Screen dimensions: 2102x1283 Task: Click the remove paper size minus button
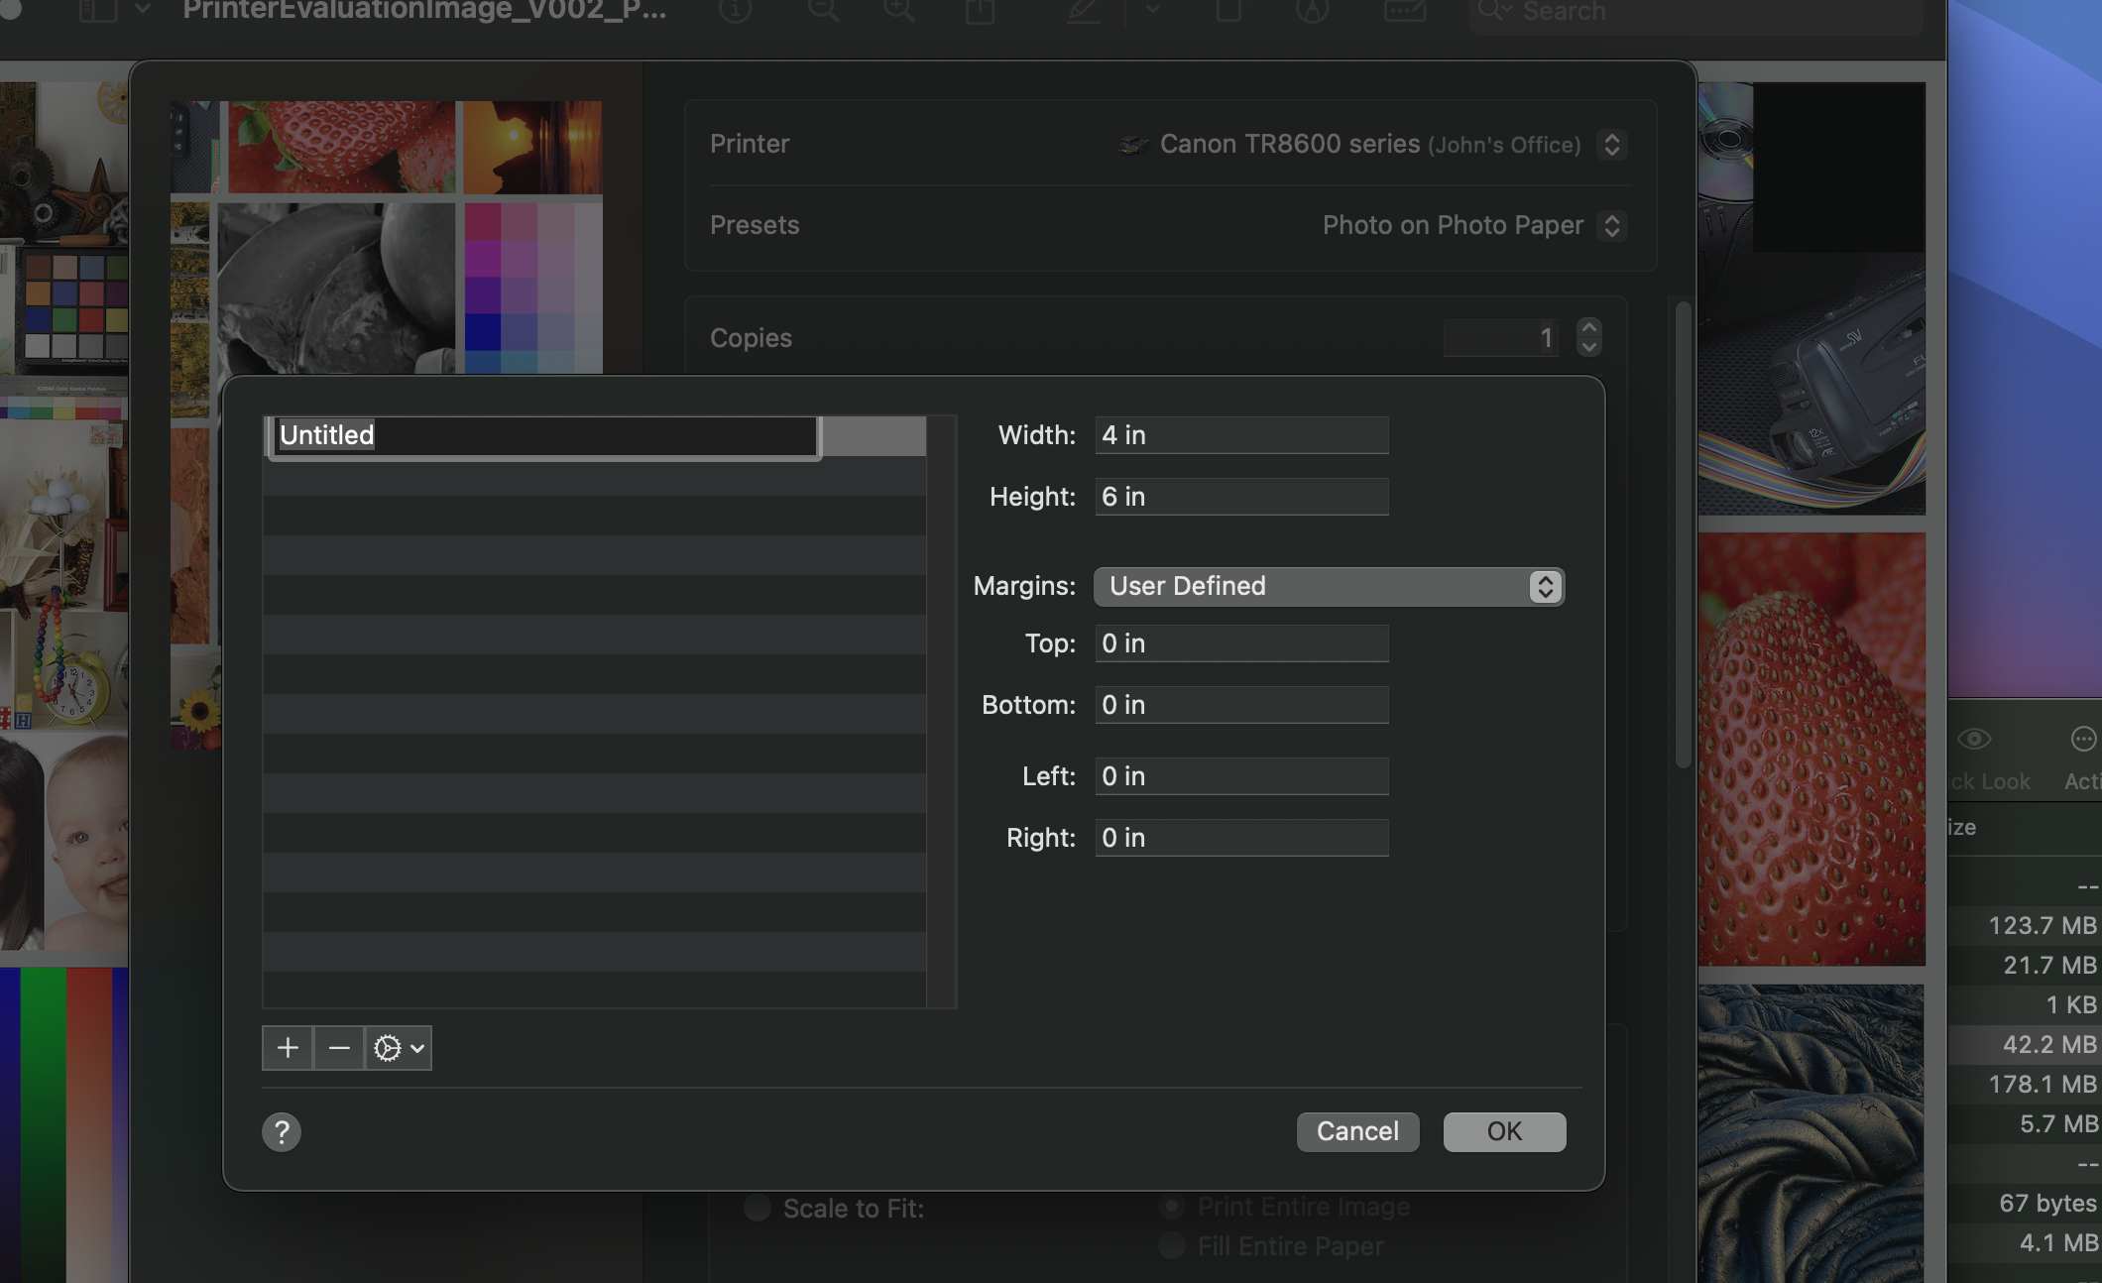click(339, 1048)
